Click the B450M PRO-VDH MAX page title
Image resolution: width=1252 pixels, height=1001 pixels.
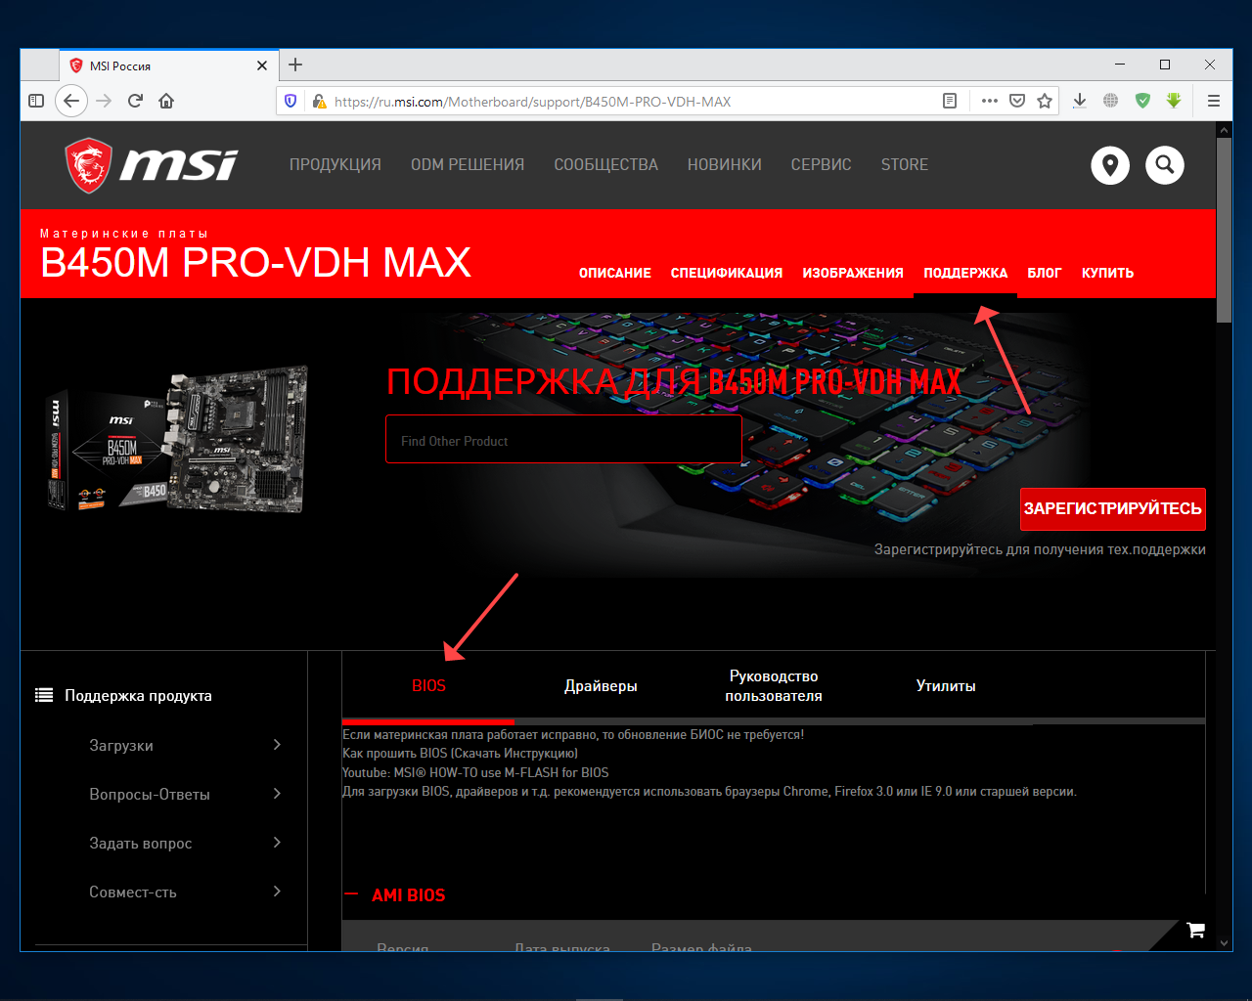click(255, 263)
